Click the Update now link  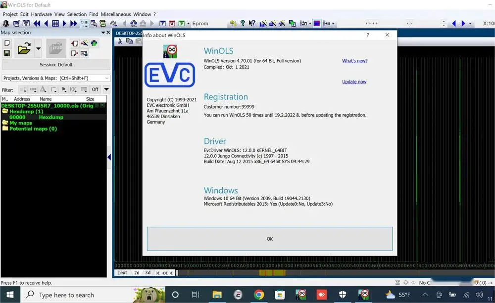point(354,82)
